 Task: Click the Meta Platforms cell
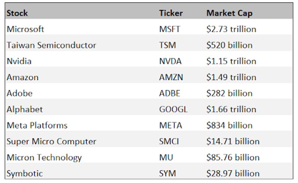pos(37,125)
